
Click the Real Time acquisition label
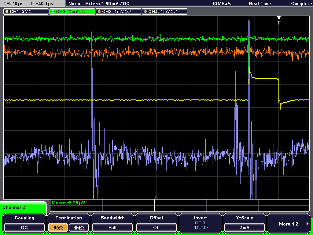tap(260, 4)
